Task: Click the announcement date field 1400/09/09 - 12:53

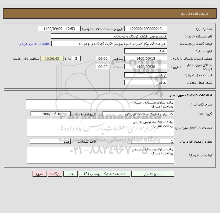Action: pyautogui.click(x=59, y=29)
